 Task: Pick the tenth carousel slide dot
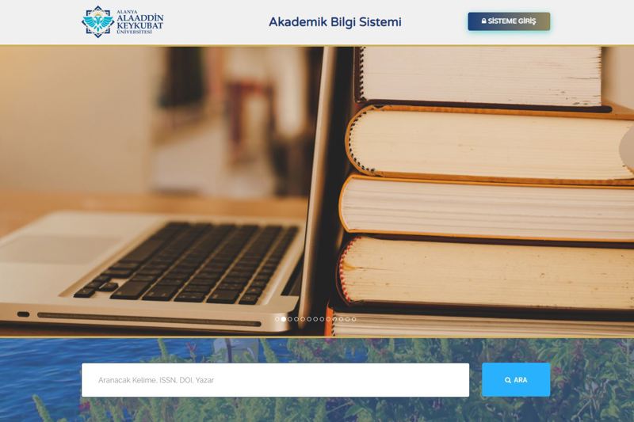(334, 319)
